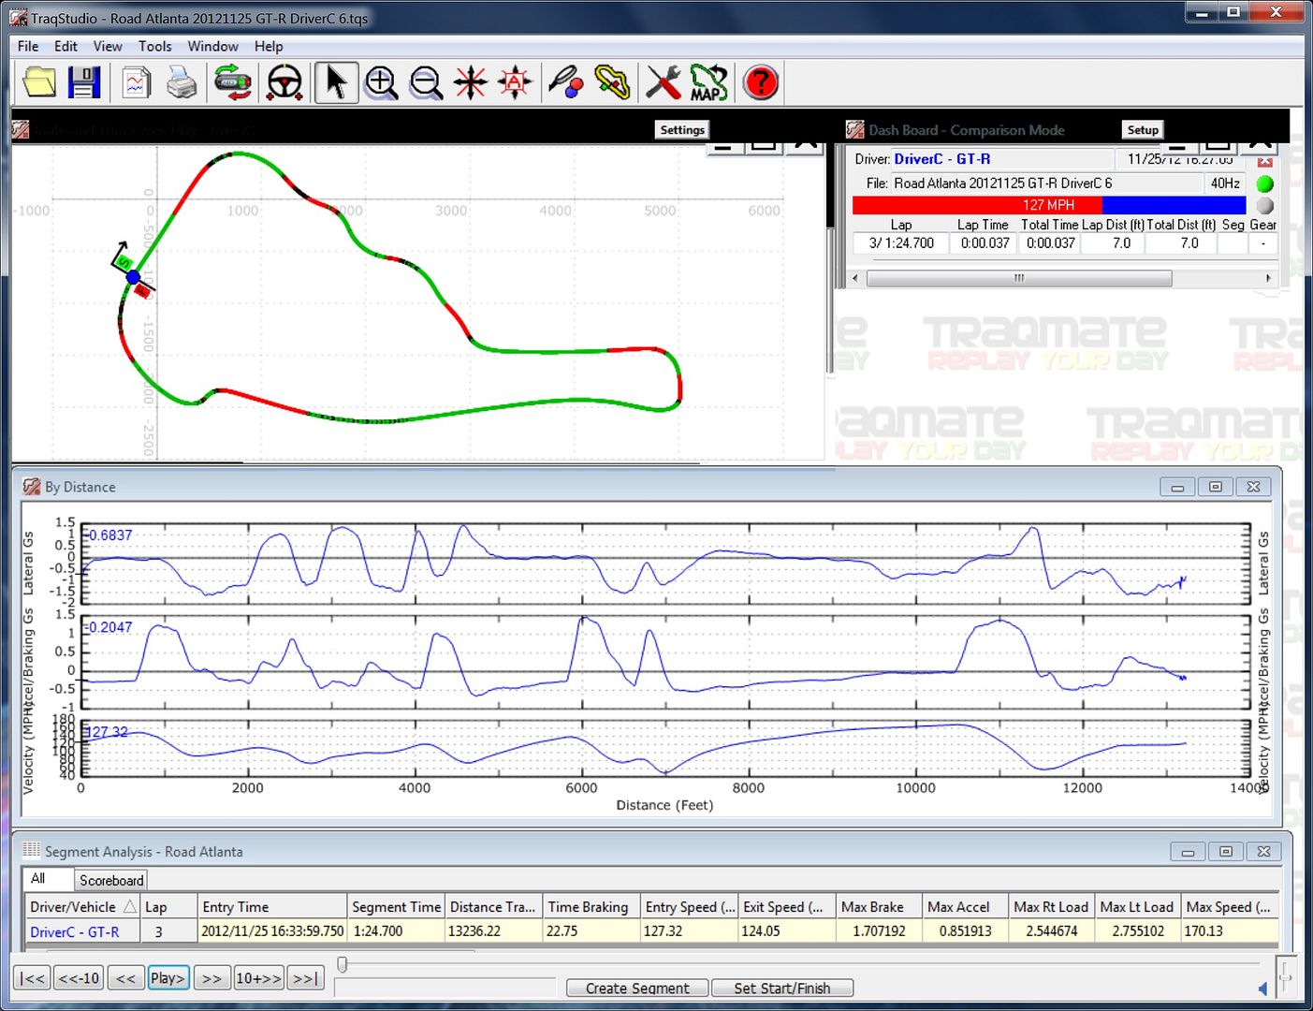This screenshot has height=1011, width=1313.
Task: Activate the zoom in magnifier
Action: (381, 82)
